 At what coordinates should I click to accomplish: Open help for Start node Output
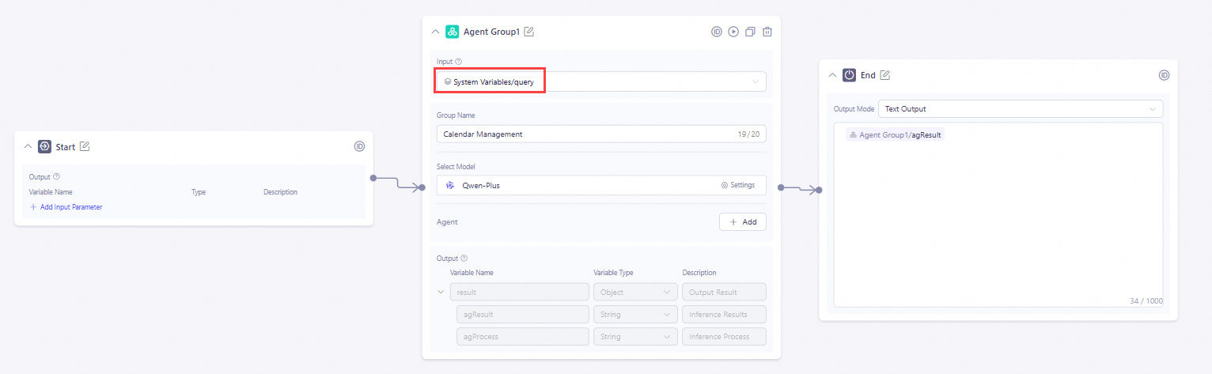click(56, 177)
